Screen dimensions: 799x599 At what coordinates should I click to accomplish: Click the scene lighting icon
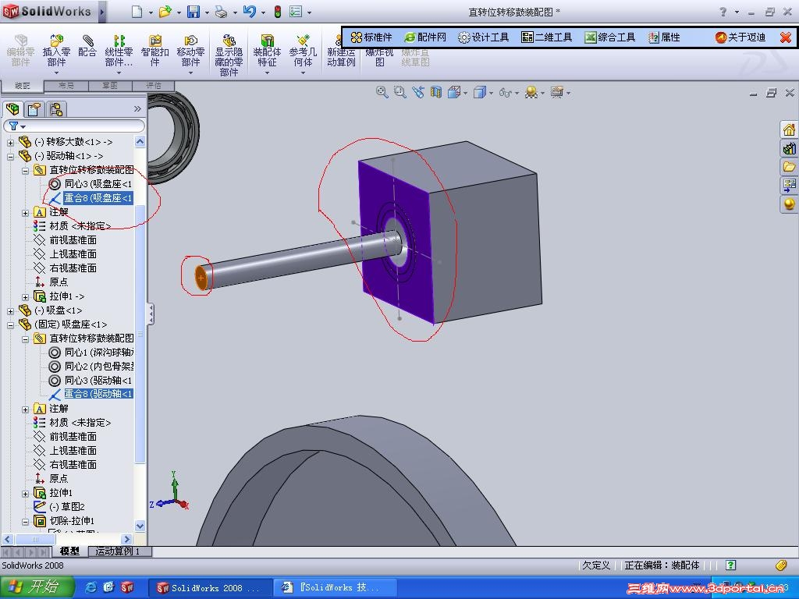click(531, 92)
